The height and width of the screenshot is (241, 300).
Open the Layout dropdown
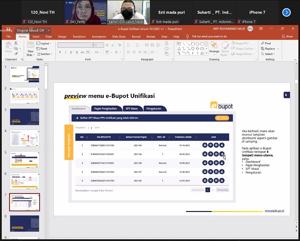tap(44, 43)
